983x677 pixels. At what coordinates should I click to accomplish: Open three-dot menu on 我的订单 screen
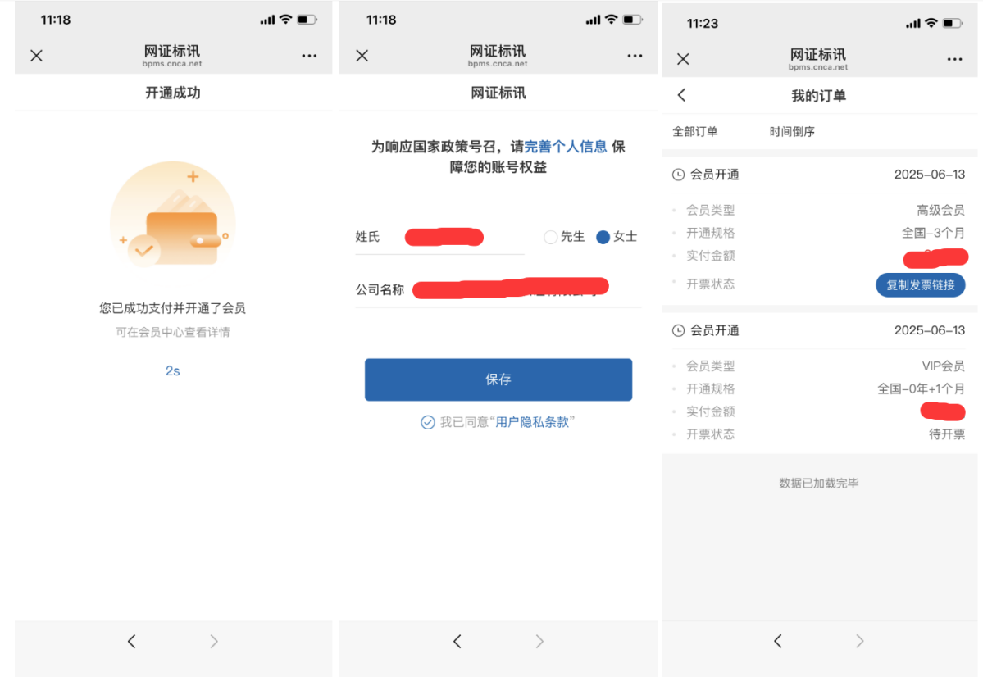(954, 59)
